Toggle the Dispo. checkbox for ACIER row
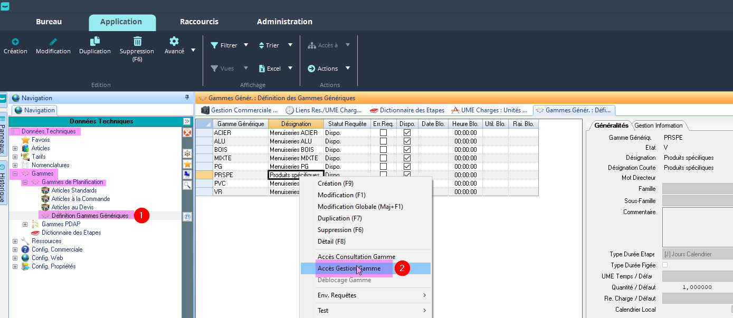 point(407,133)
